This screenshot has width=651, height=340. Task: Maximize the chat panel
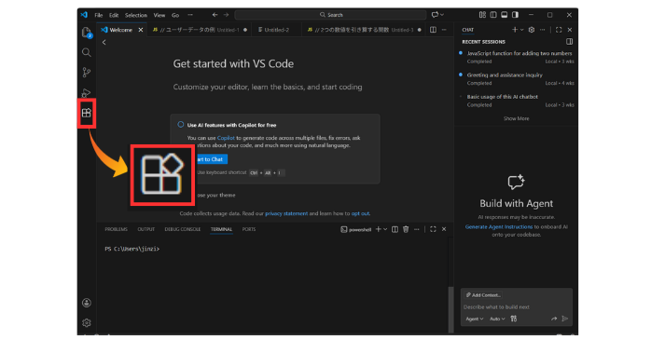click(x=559, y=30)
